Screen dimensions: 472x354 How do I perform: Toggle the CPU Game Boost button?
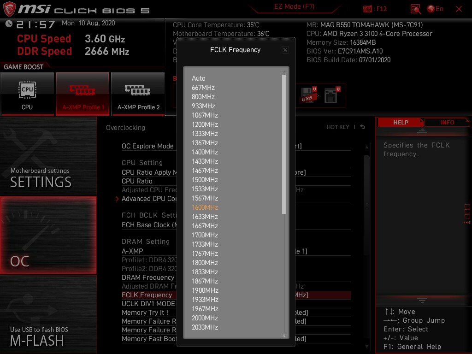coord(27,94)
